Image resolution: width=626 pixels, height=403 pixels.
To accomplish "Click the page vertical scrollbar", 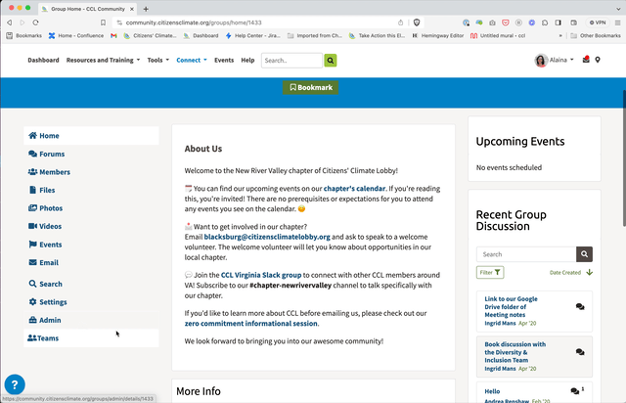I will point(624,158).
